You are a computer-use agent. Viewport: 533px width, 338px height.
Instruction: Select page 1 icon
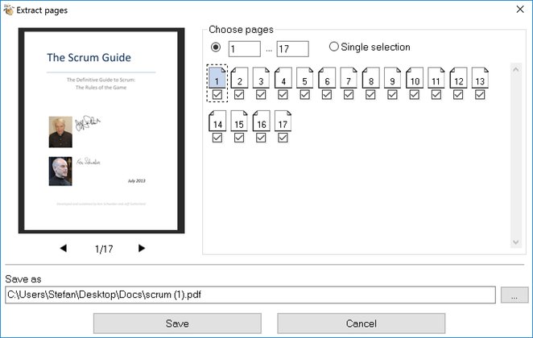tap(217, 78)
